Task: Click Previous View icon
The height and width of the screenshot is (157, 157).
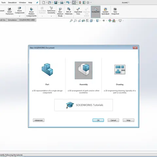Action: pos(79,21)
